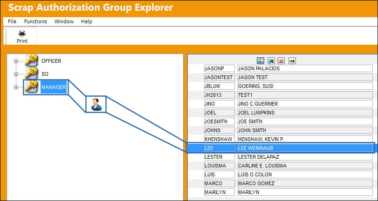This screenshot has width=378, height=201.
Task: Select the OFFICER tree item label
Action: 51,61
